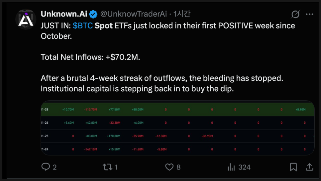The image size is (321, 181).
Task: Click the "Total Net Inflows: +$70.2M" text
Action: [x=91, y=57]
